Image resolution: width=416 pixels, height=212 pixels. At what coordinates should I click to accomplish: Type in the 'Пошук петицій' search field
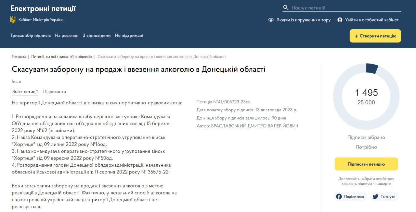point(344,8)
